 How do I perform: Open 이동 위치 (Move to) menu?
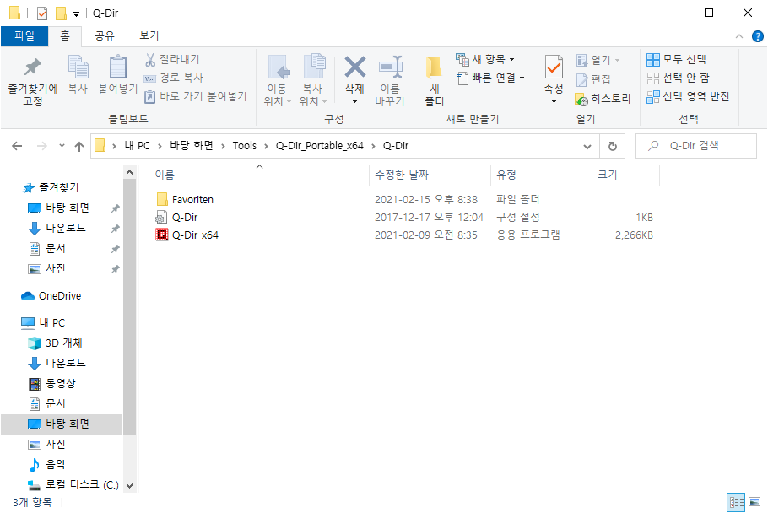tap(277, 81)
